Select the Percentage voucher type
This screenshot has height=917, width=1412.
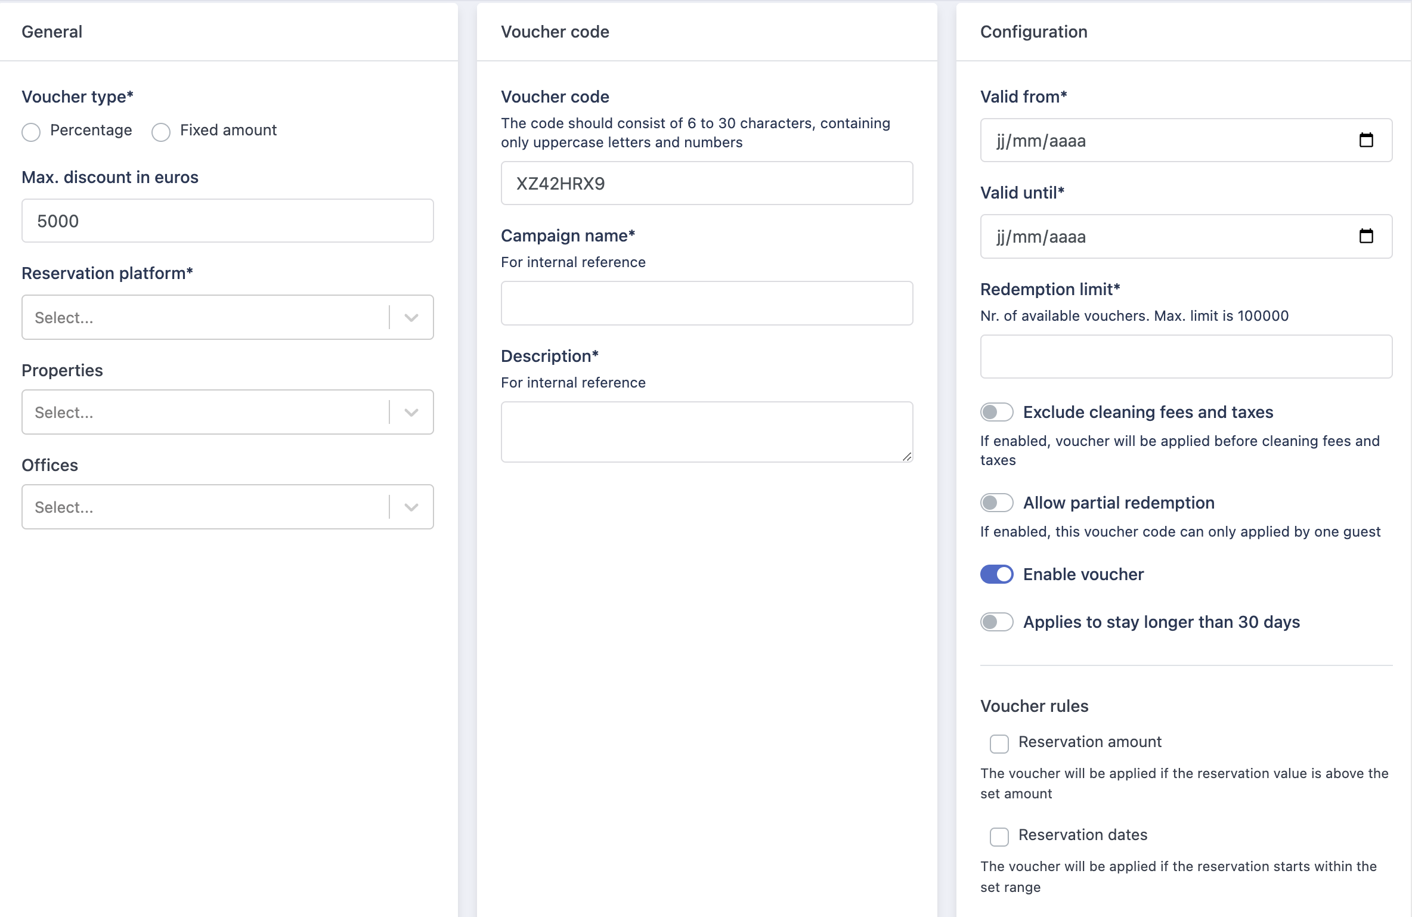click(31, 132)
